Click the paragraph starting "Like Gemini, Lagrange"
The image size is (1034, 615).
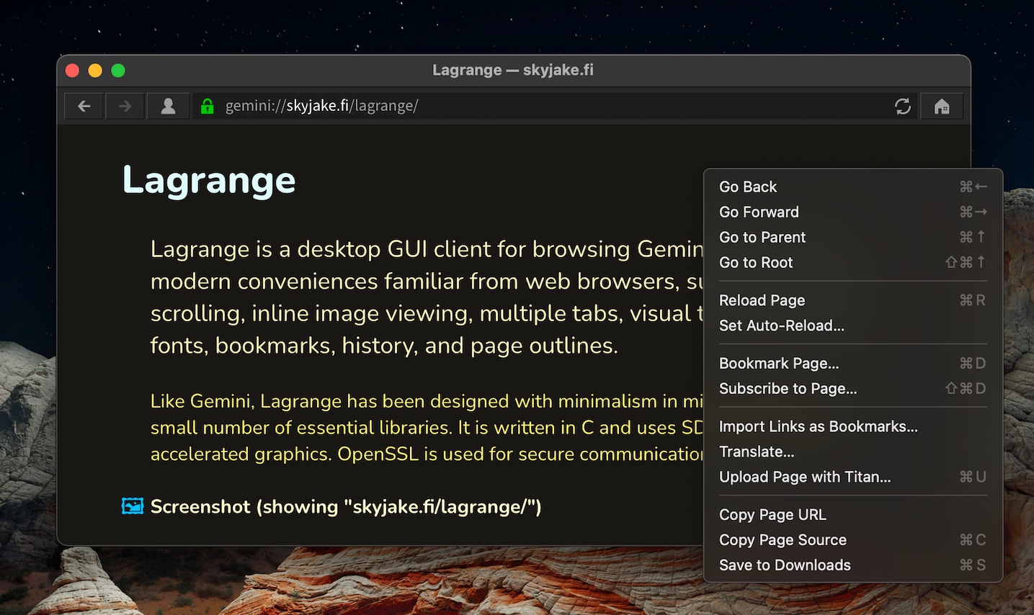tap(427, 428)
